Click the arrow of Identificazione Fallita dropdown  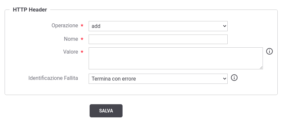224,79
